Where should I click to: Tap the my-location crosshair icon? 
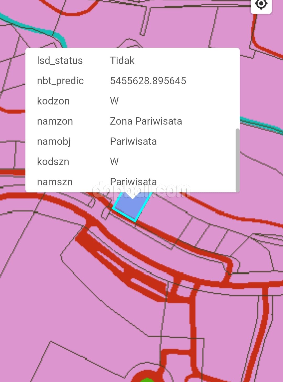[x=261, y=4]
